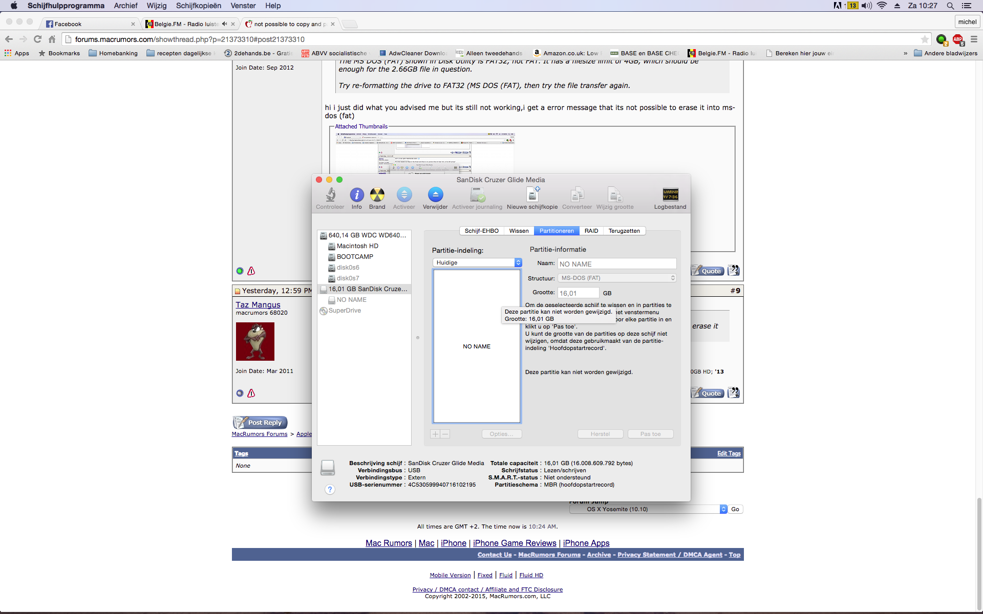This screenshot has width=983, height=614.
Task: Click the volume menu bar icon
Action: point(866,6)
